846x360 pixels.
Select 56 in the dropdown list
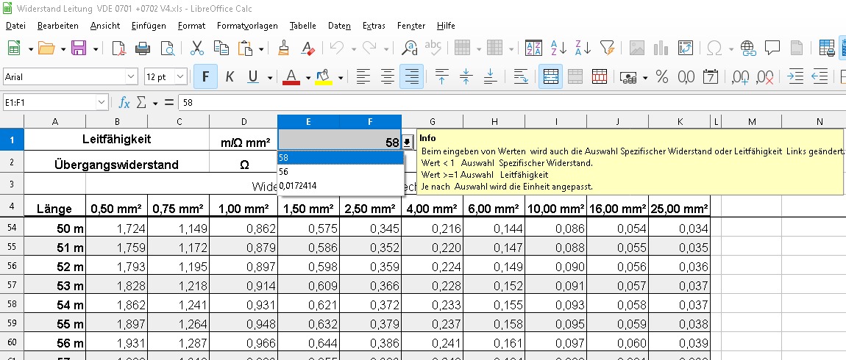pyautogui.click(x=341, y=172)
